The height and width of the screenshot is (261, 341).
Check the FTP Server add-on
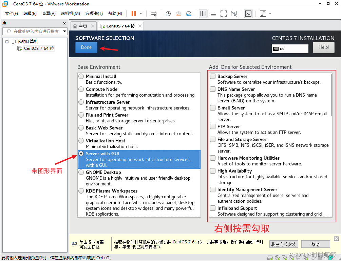(213, 126)
